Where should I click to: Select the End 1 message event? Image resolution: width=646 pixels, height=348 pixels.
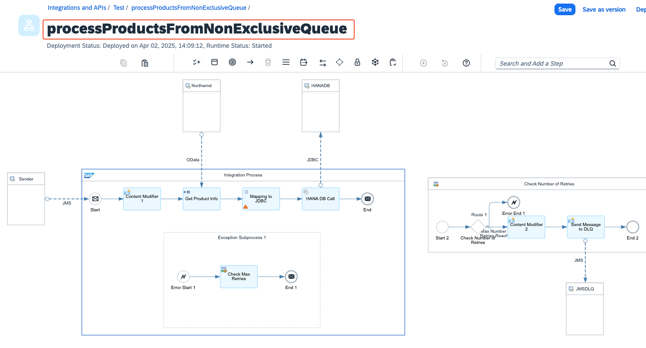click(x=291, y=277)
